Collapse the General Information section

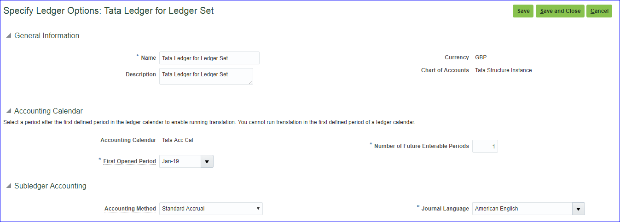pyautogui.click(x=8, y=36)
